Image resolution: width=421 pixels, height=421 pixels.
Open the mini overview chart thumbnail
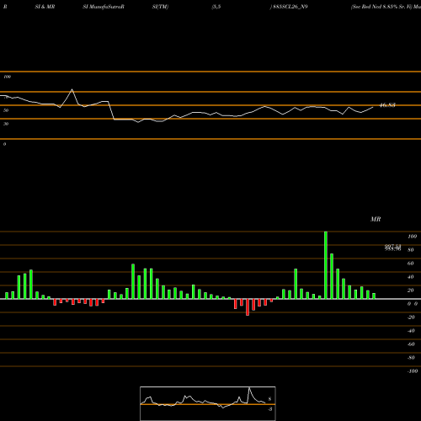[208, 403]
